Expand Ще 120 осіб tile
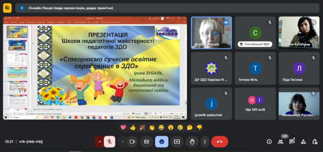Screen dimensions: 323x152 [x=255, y=104]
